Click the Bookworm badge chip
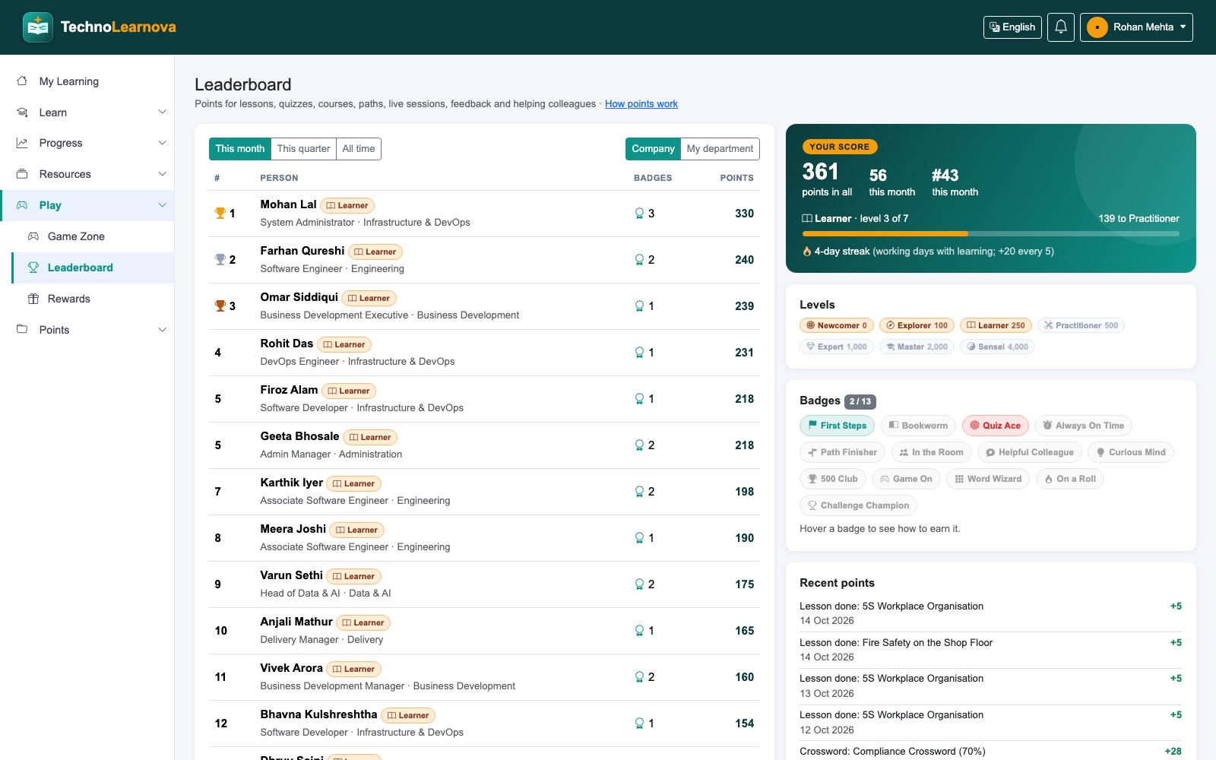This screenshot has width=1216, height=760. coord(918,426)
